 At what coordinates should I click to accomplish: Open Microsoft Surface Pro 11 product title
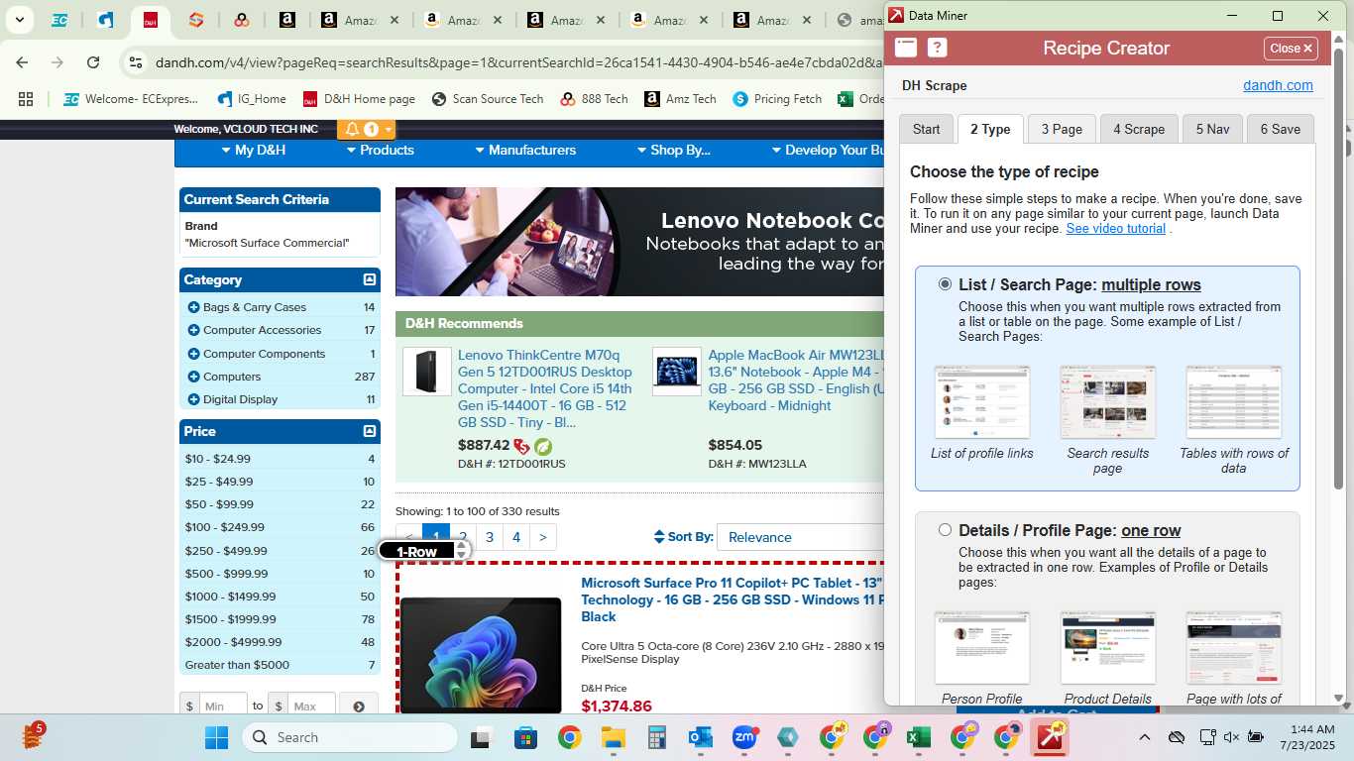tap(733, 599)
